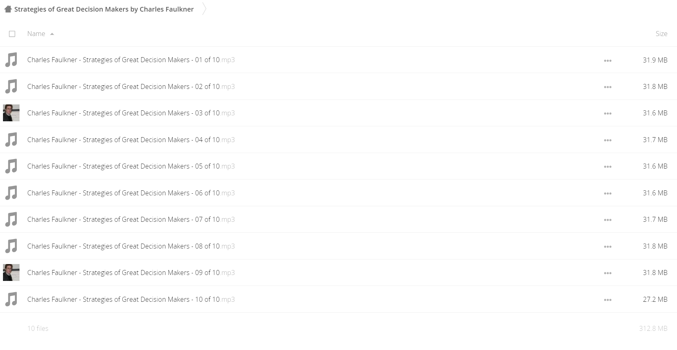Click the sort arrow next to Name
Image resolution: width=677 pixels, height=350 pixels.
click(x=52, y=34)
